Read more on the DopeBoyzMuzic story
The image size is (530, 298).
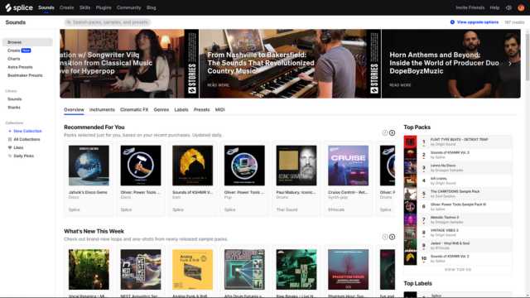pyautogui.click(x=400, y=85)
